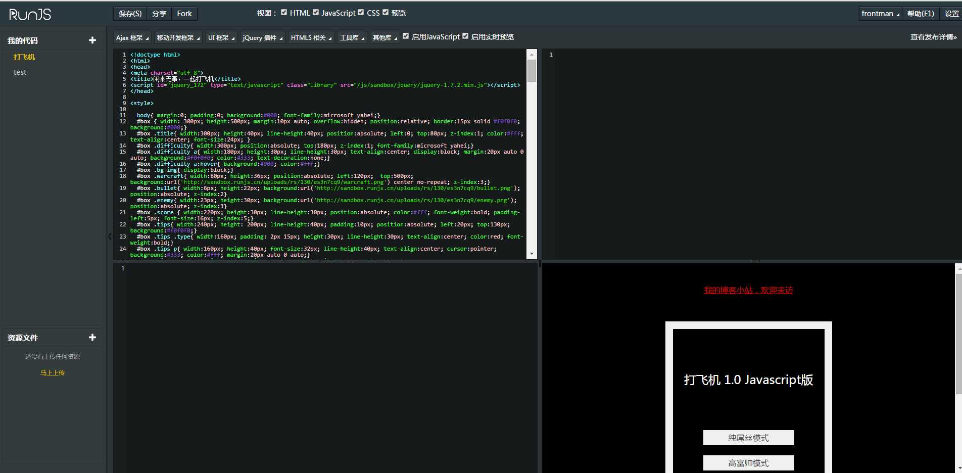Toggle 预览 view checkbox
Screen dimensions: 962x473
(x=386, y=12)
